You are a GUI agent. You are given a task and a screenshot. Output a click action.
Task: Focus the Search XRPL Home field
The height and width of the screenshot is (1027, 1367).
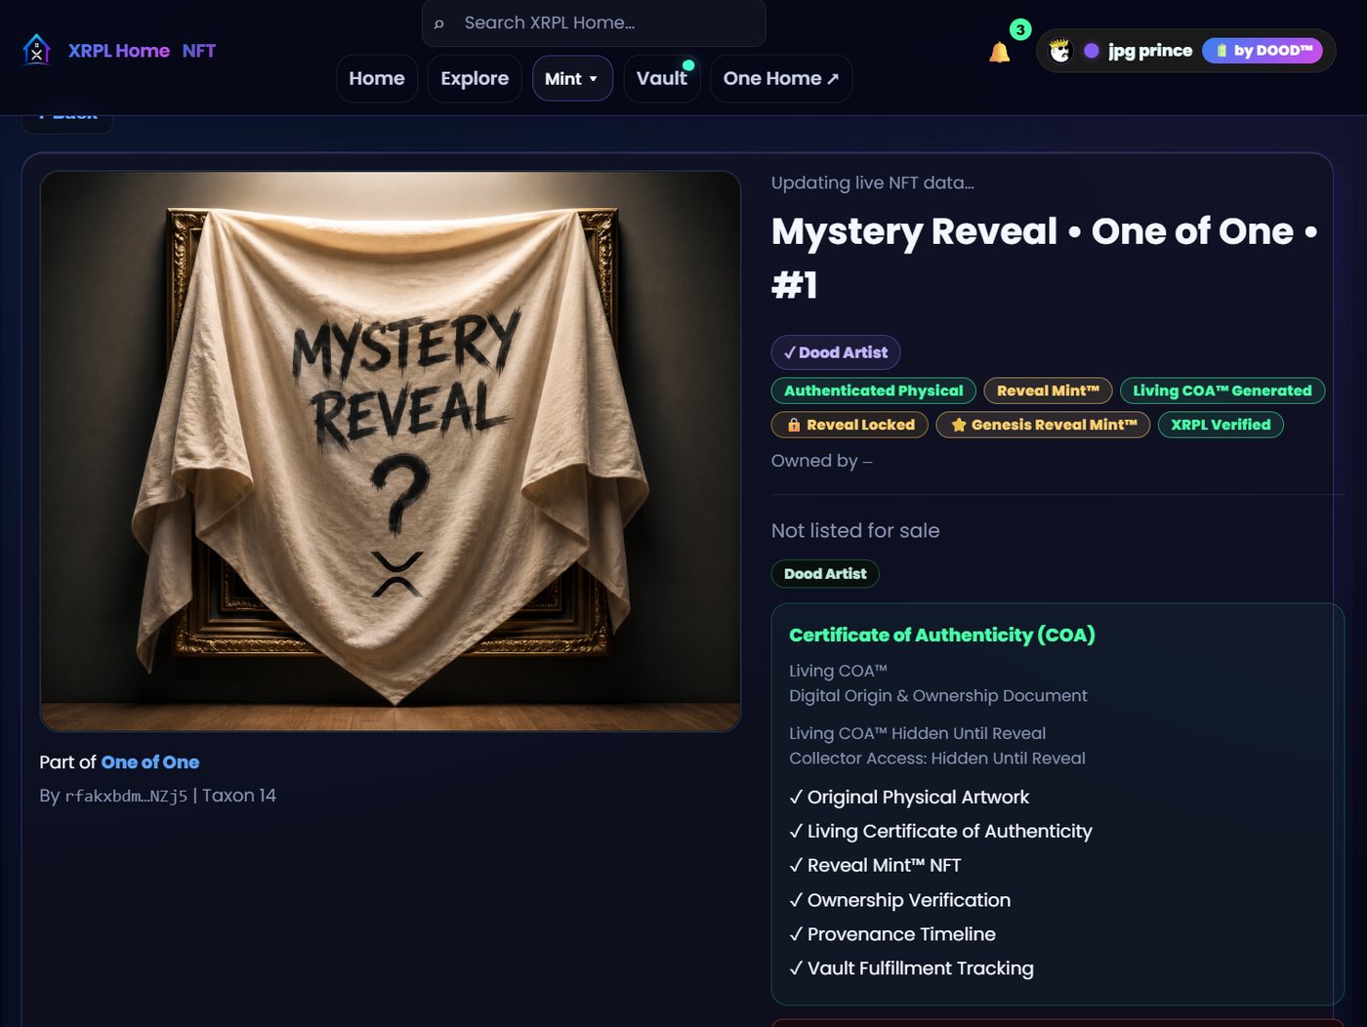pyautogui.click(x=594, y=22)
